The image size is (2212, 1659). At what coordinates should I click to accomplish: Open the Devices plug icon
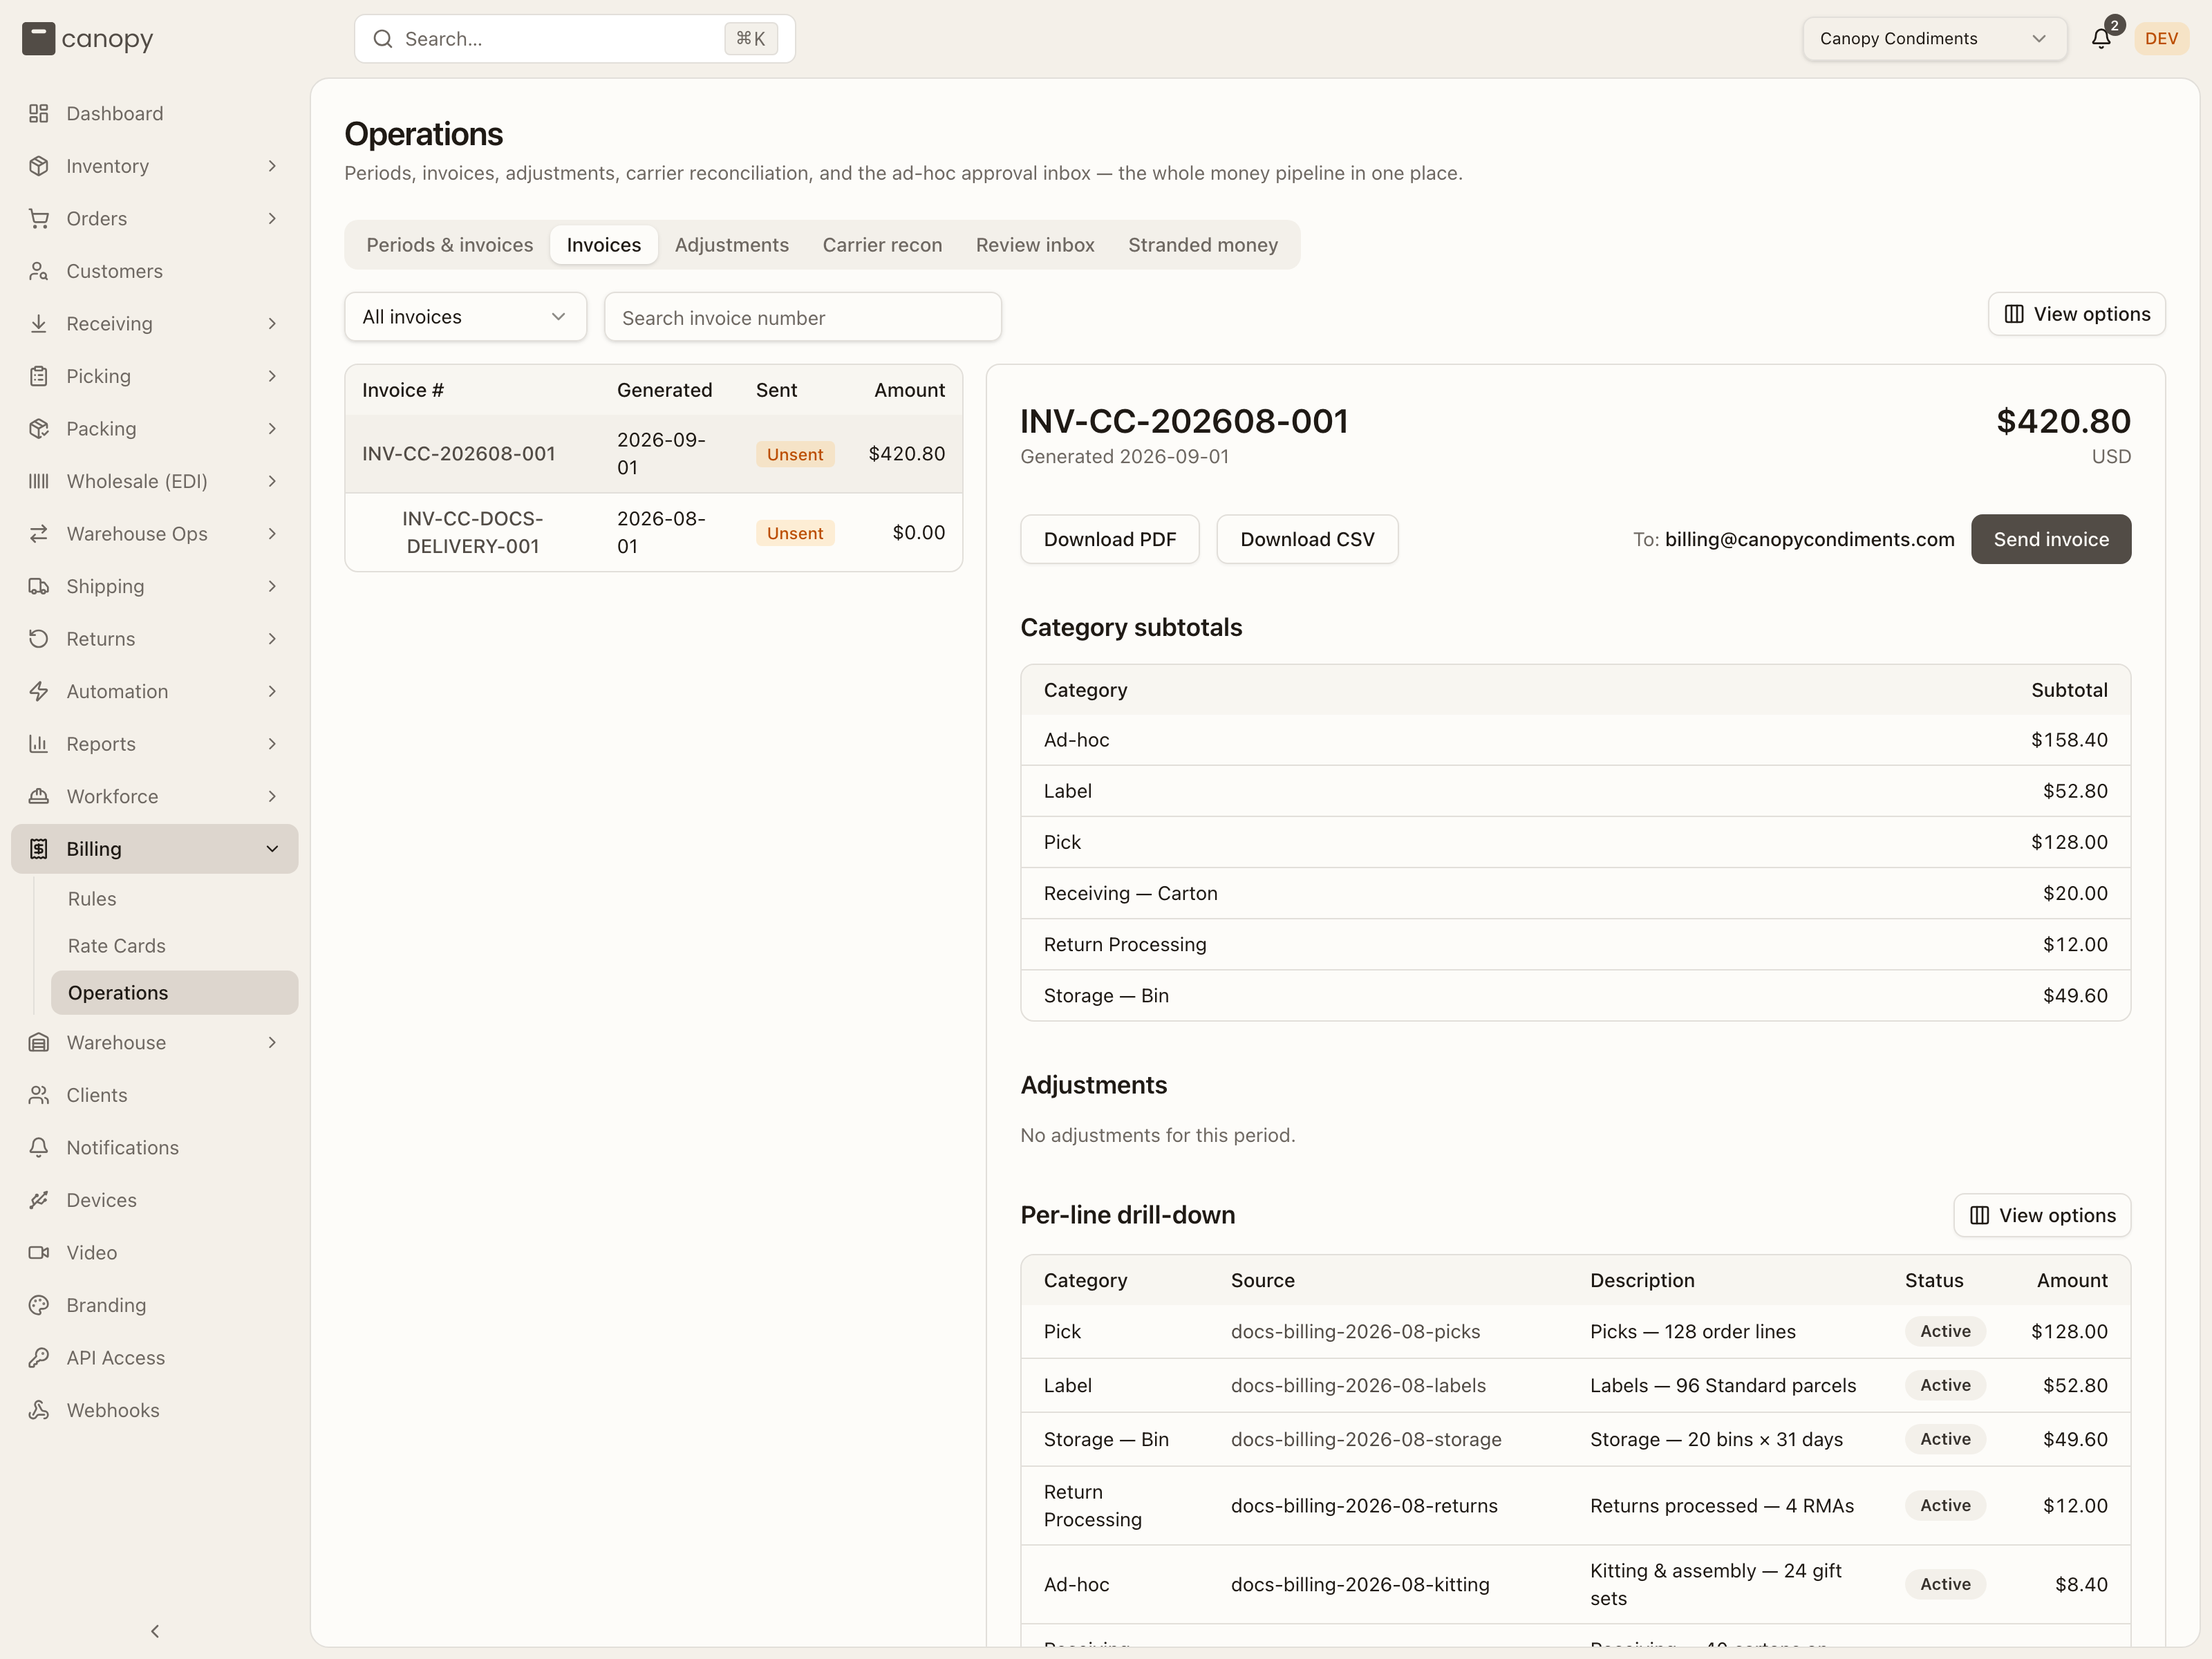39,1200
